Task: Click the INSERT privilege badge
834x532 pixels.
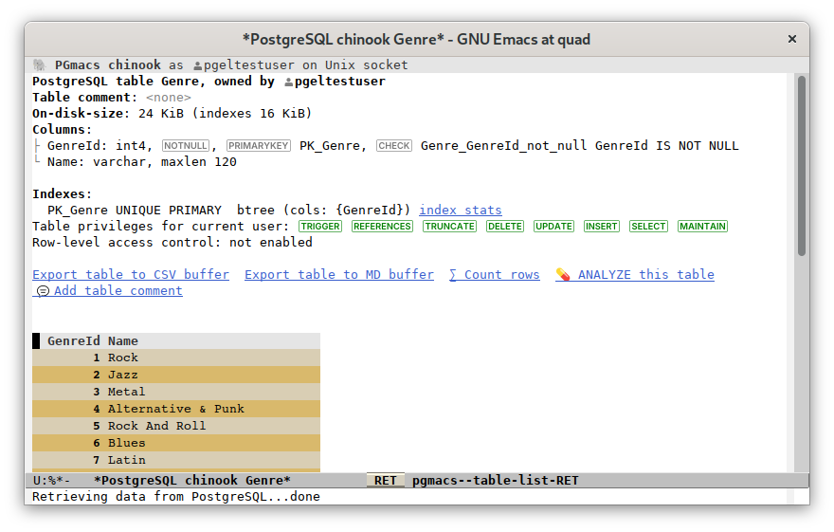Action: (x=602, y=226)
